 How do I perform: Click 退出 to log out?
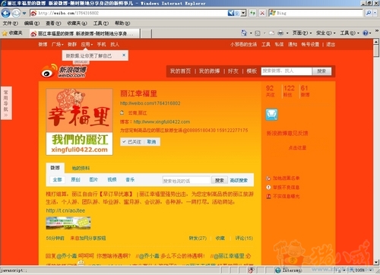tap(331, 44)
